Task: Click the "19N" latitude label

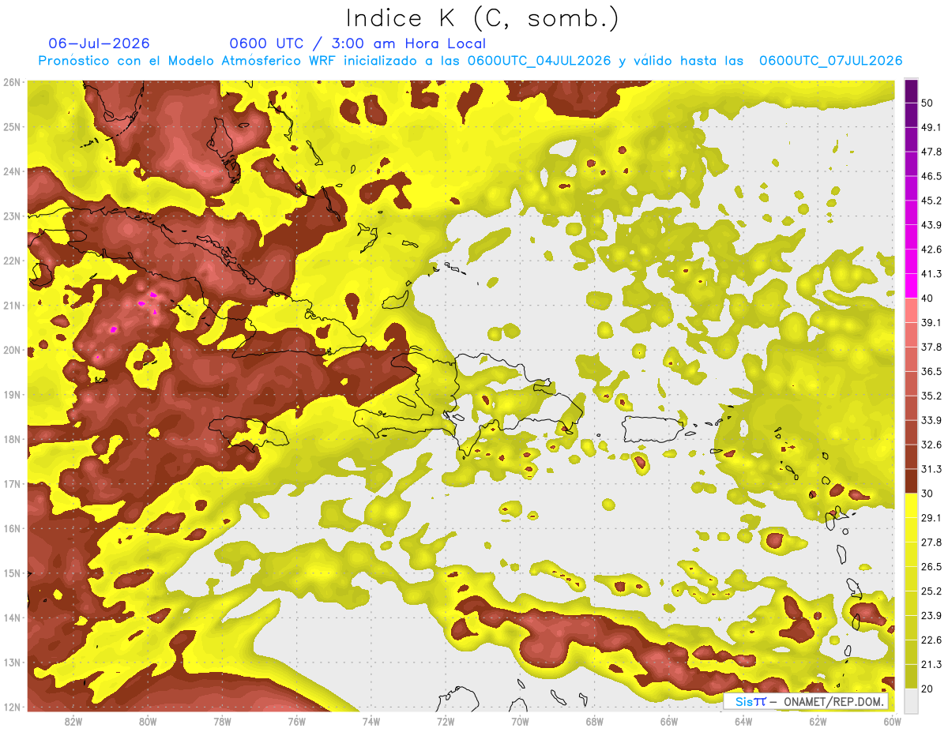Action: coord(12,395)
